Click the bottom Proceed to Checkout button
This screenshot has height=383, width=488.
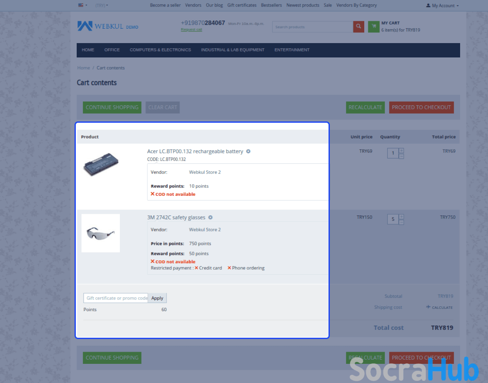[x=421, y=358]
